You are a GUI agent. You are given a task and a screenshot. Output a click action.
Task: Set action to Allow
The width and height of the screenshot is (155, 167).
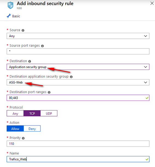[15, 128]
